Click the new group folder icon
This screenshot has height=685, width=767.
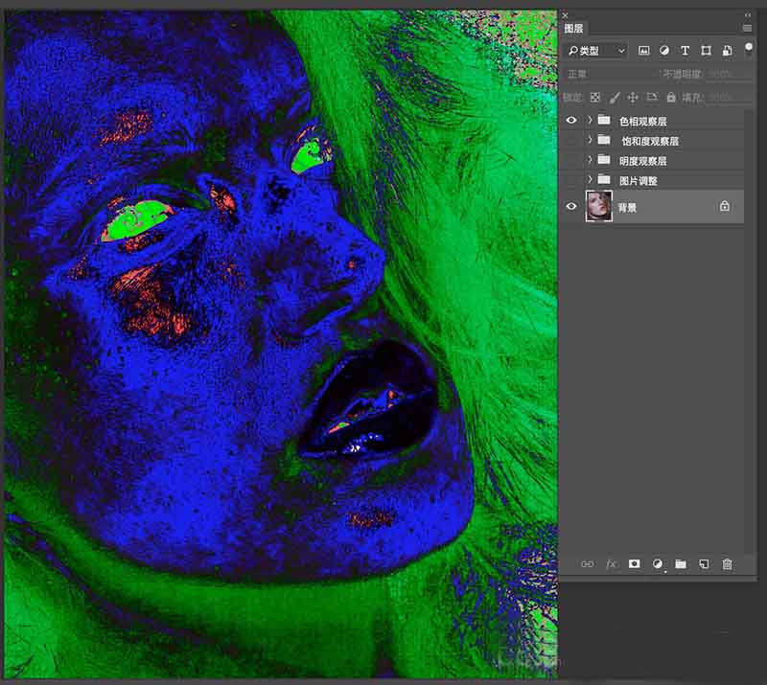point(681,564)
